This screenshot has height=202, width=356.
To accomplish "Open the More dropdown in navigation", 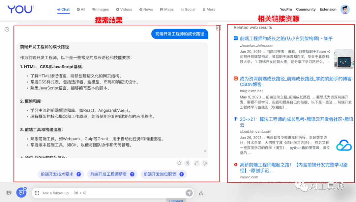I will click(x=209, y=10).
